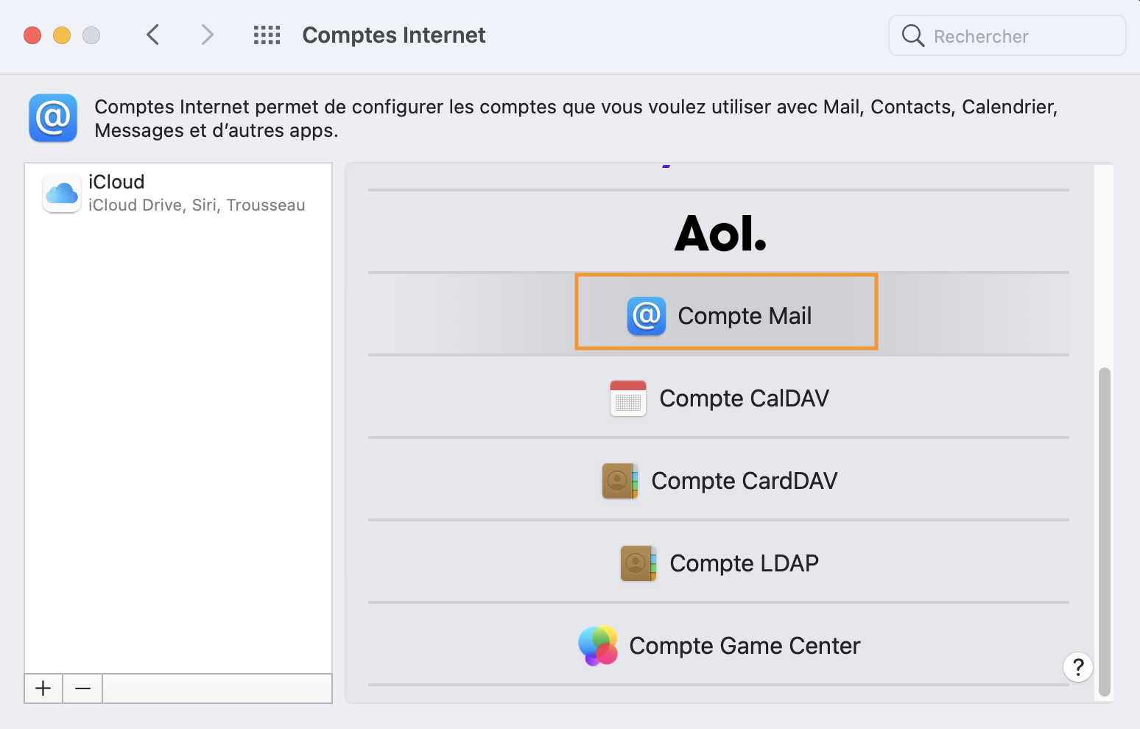Click the account list scrollbar
This screenshot has width=1140, height=729.
(1104, 530)
